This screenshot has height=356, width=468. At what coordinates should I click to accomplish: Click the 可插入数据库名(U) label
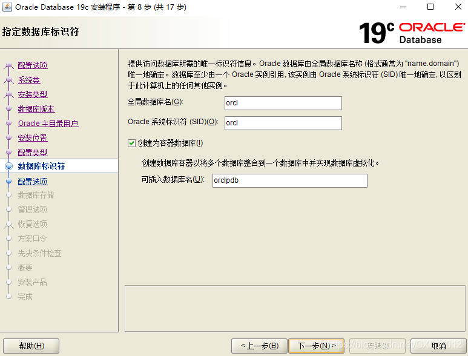(173, 179)
